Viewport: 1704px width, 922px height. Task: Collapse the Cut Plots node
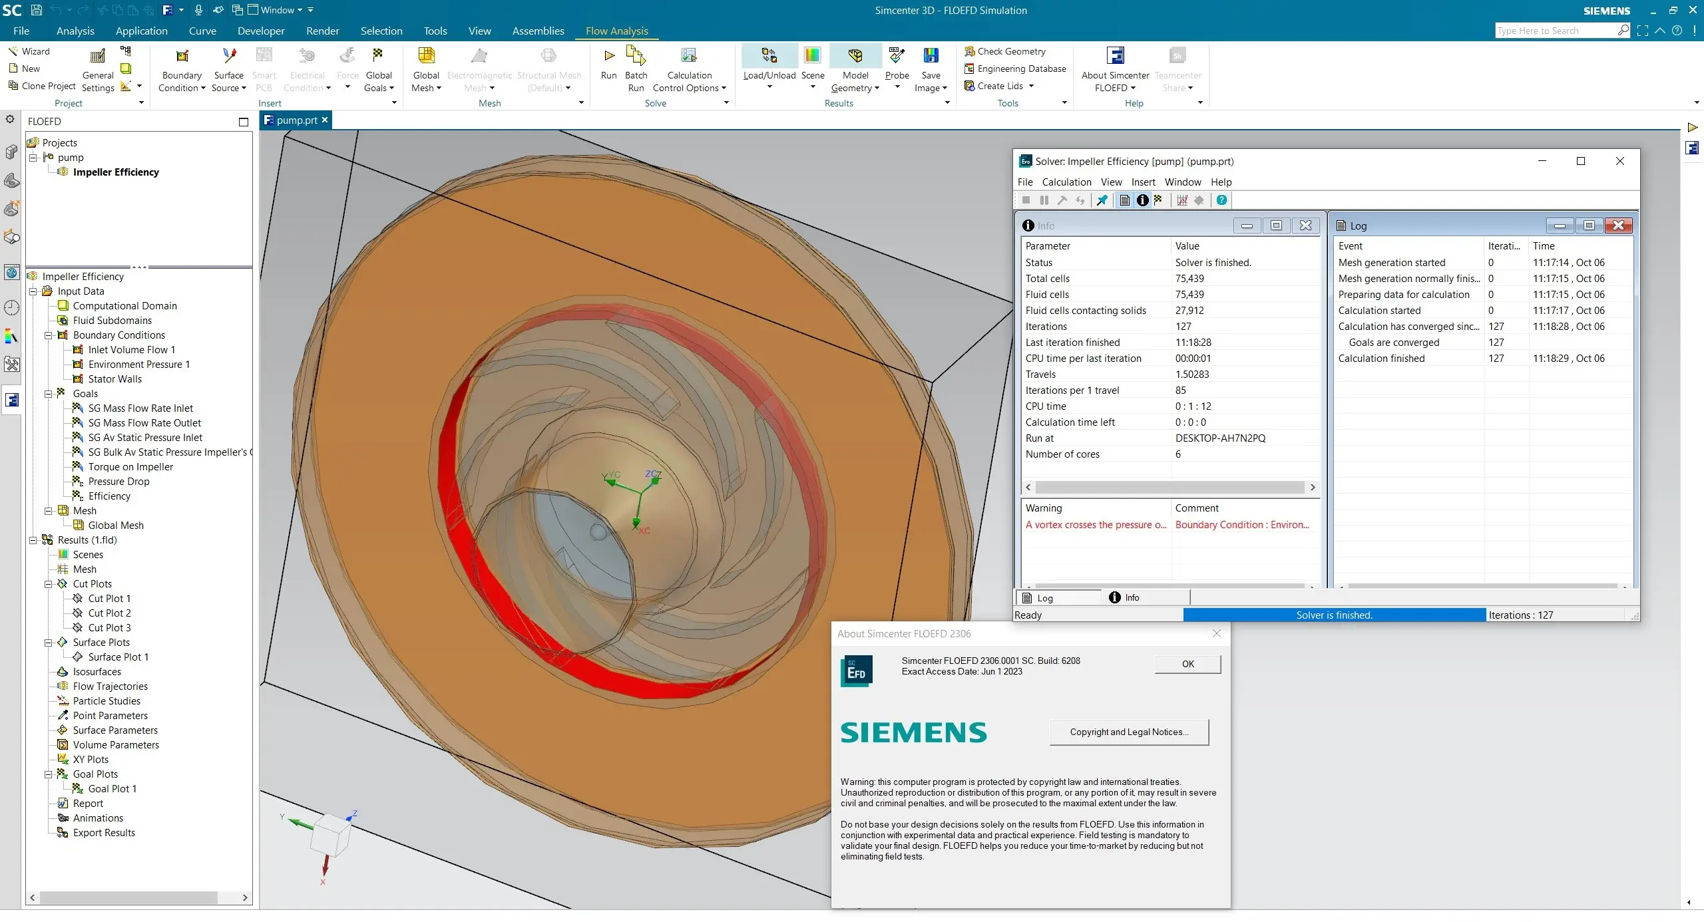[x=48, y=584]
